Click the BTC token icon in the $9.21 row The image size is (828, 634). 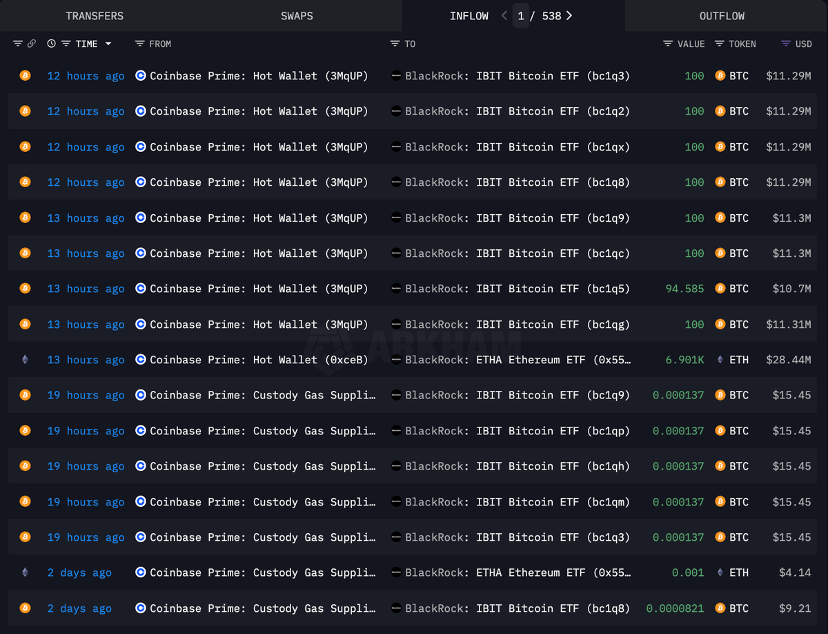click(x=720, y=608)
